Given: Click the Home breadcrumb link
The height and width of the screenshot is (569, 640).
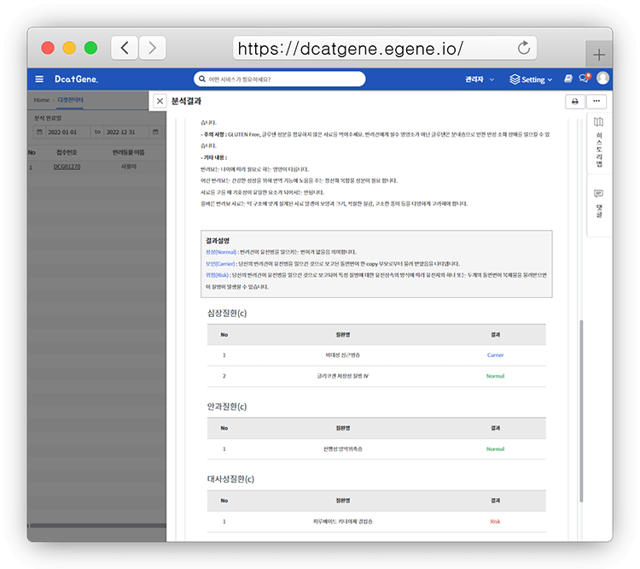Looking at the screenshot, I should coord(41,100).
